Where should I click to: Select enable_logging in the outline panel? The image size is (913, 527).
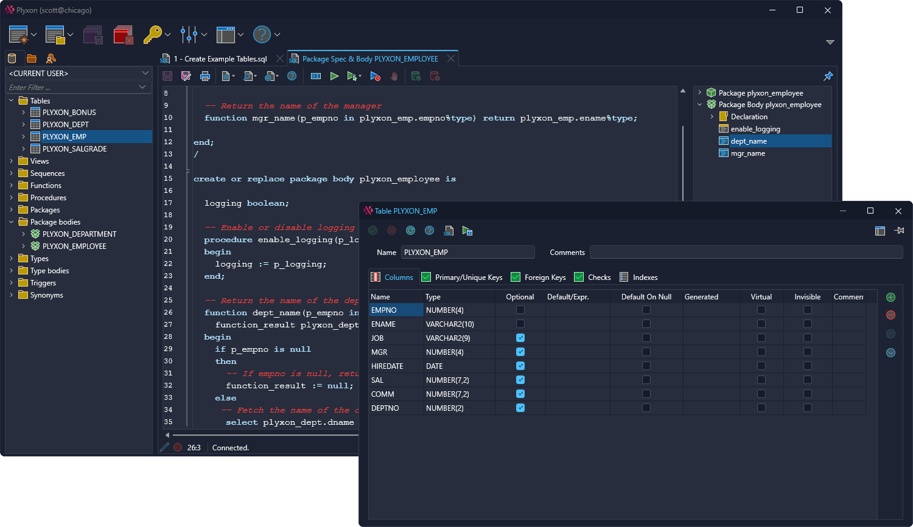point(755,129)
